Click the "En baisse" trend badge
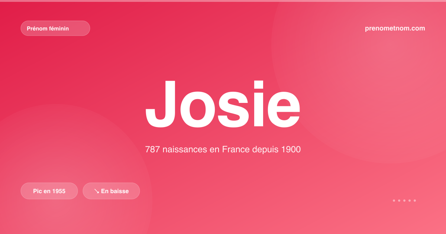 [x=111, y=191]
